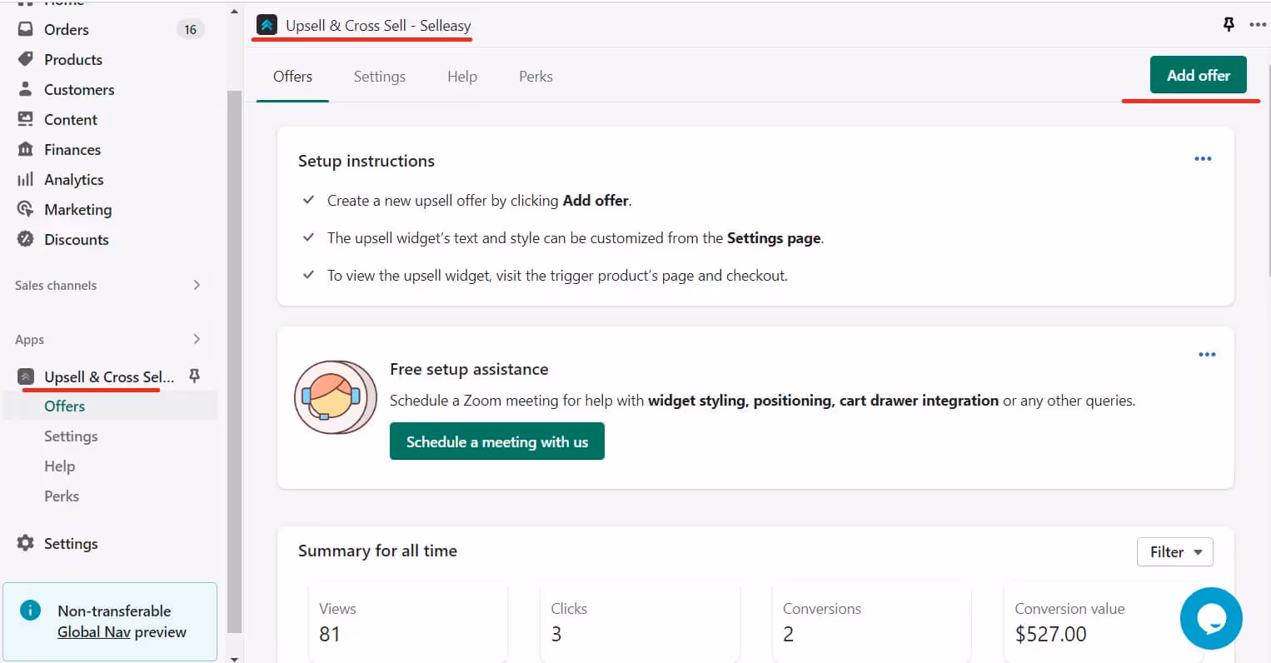Open the app header more options menu

pos(1258,24)
